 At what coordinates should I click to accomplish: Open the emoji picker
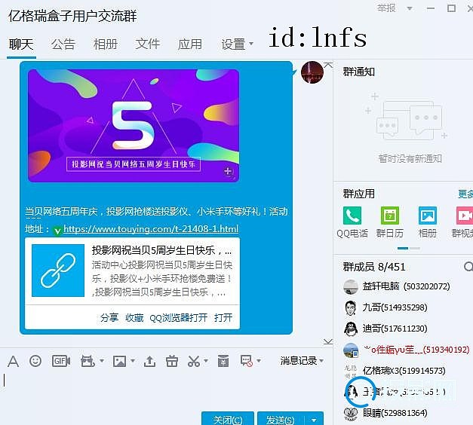pos(35,361)
